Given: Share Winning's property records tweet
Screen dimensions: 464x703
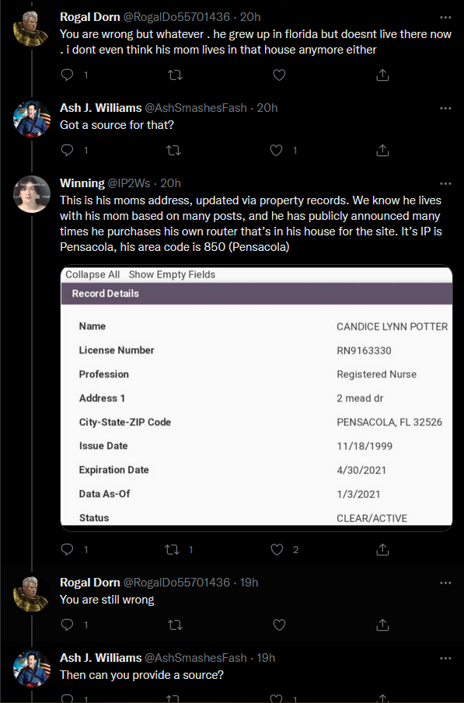Looking at the screenshot, I should (x=382, y=549).
